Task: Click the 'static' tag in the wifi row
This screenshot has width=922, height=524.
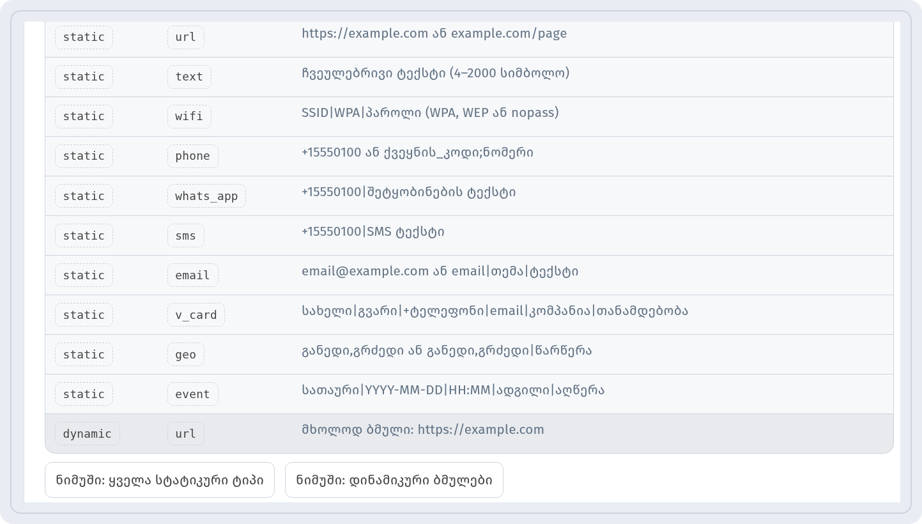Action: pos(84,116)
